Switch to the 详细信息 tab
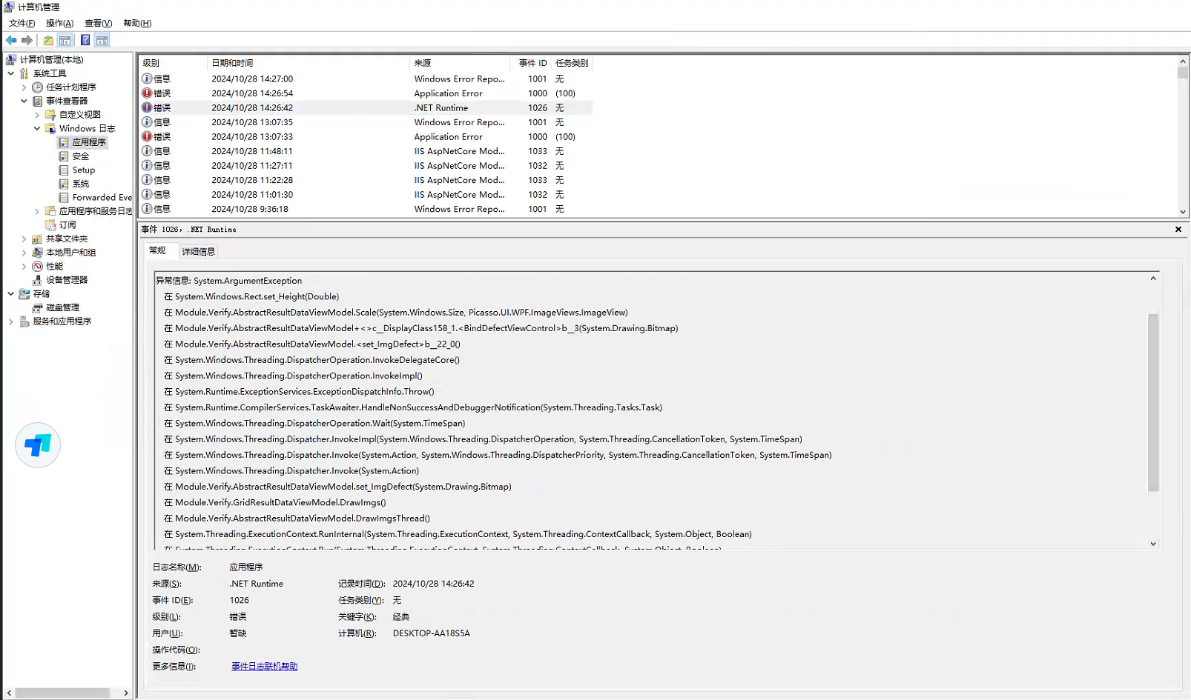Image resolution: width=1191 pixels, height=700 pixels. tap(198, 251)
